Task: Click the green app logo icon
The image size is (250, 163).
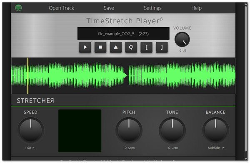Action: [x=18, y=8]
